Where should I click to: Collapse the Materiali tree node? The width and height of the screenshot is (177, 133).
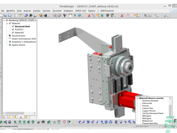click(7, 23)
